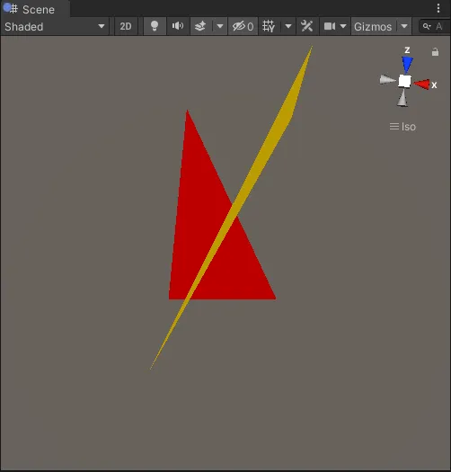Screen dimensions: 451x472
Task: Open the scene effects dropdown arrow
Action: 220,26
